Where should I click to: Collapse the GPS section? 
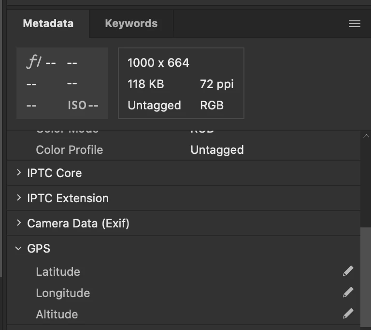19,248
